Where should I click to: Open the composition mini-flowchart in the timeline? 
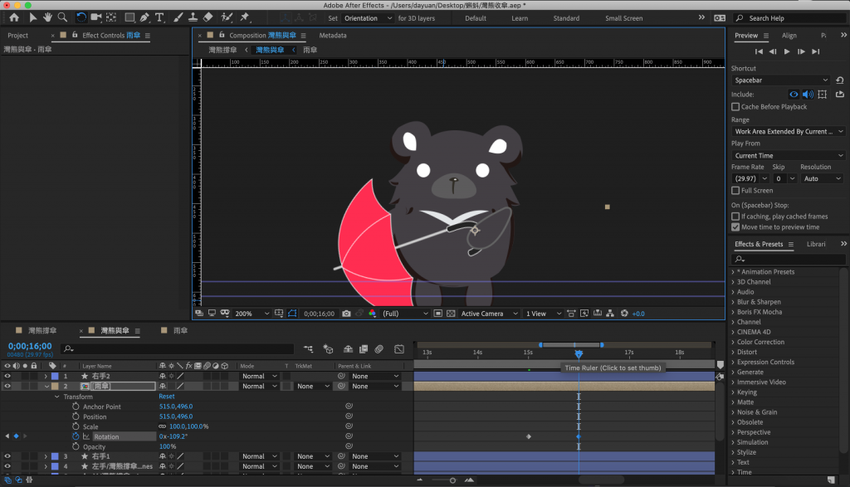(309, 349)
